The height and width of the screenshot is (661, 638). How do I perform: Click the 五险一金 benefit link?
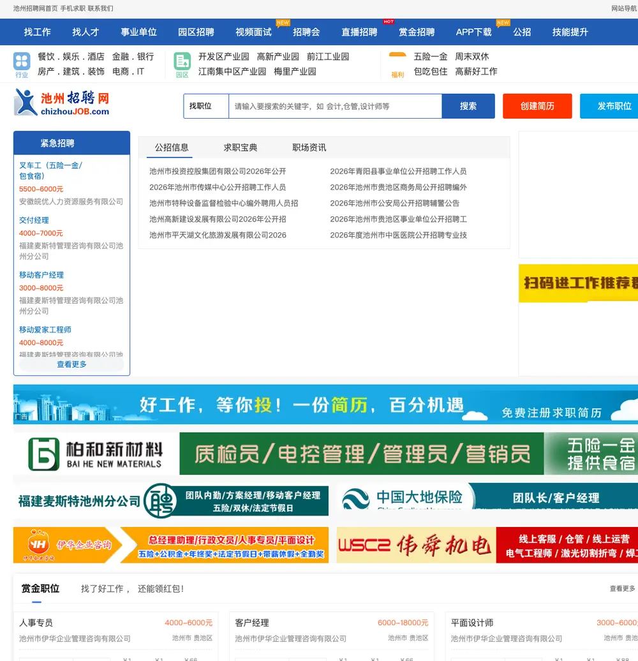(430, 57)
